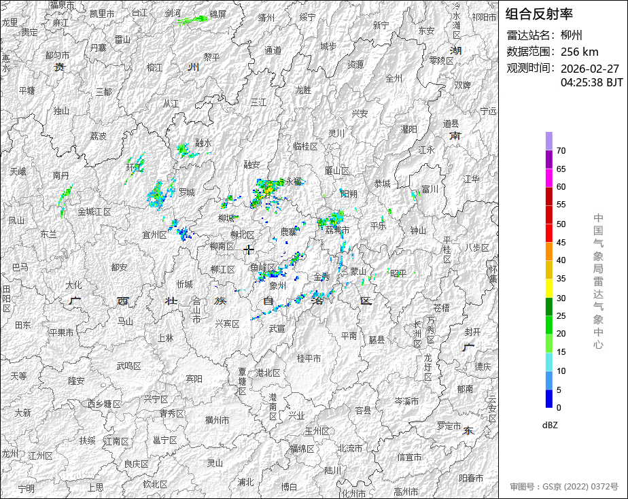Click the 金城江区 map label
Viewport: 628px width, 499px height.
(94, 211)
